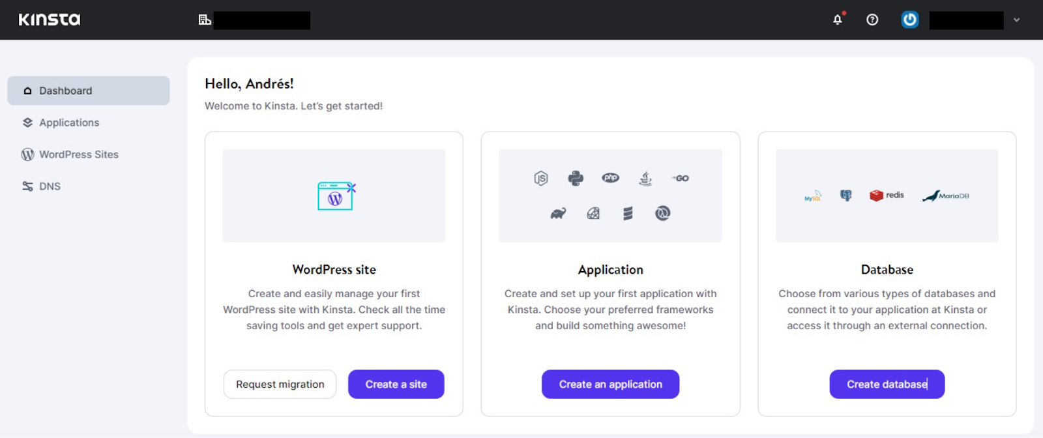The image size is (1043, 438).
Task: Click the Java icon in Application card
Action: [645, 178]
